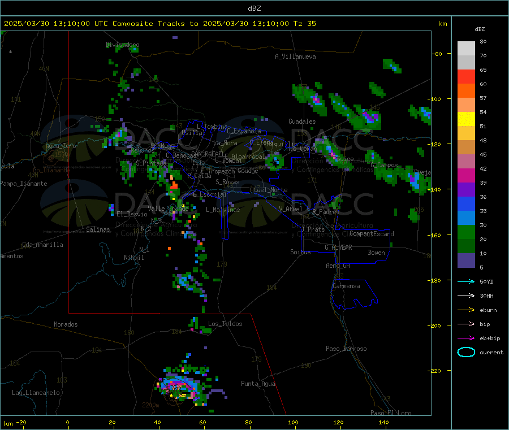Click the 'Pampa_Diamante' map label

click(x=24, y=184)
